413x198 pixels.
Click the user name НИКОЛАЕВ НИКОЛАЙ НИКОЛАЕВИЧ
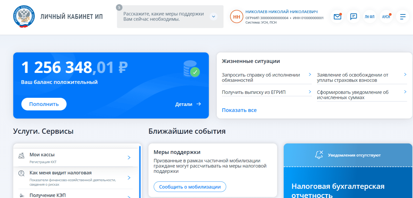[x=281, y=12]
